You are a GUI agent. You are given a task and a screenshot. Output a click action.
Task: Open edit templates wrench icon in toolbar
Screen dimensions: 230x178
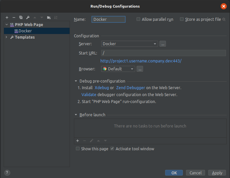click(x=28, y=18)
